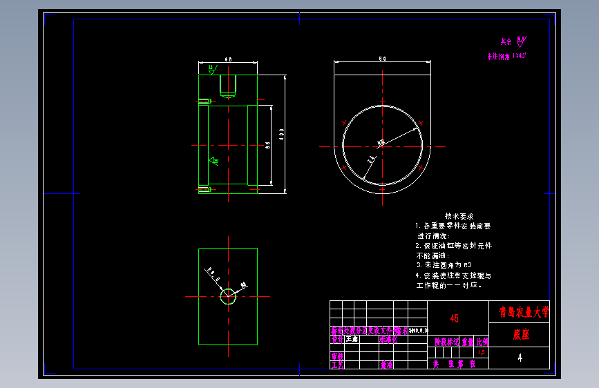Select the 未注倒角 1X45° note
Screen dimensions: 599x388
(506, 56)
